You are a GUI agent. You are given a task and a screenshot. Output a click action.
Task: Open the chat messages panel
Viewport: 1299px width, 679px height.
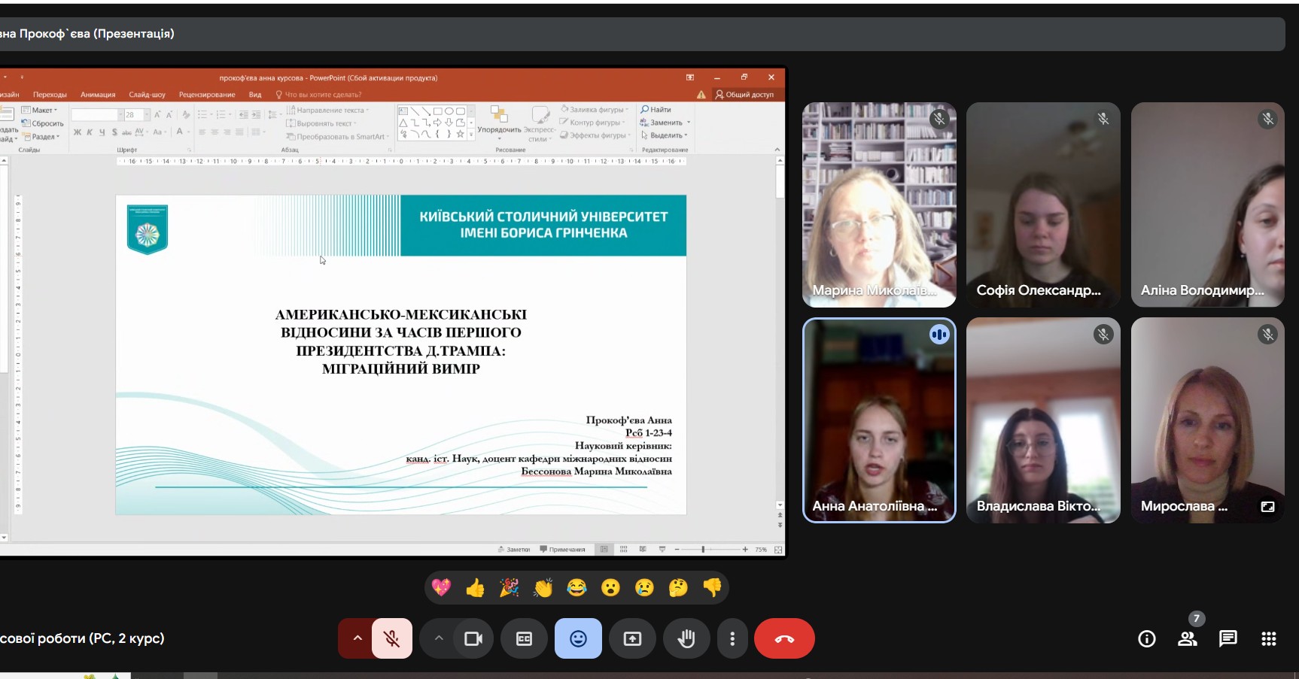(x=1228, y=638)
